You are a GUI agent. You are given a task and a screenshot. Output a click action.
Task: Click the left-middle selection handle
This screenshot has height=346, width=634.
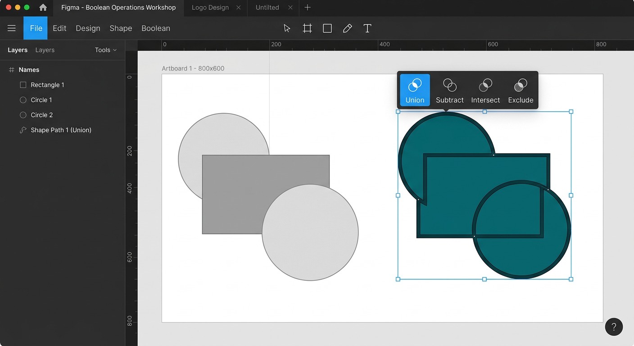coord(398,196)
